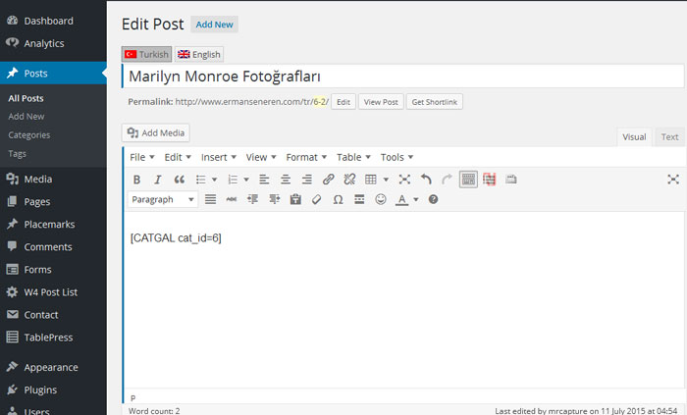Click the insert link chain icon

(328, 180)
